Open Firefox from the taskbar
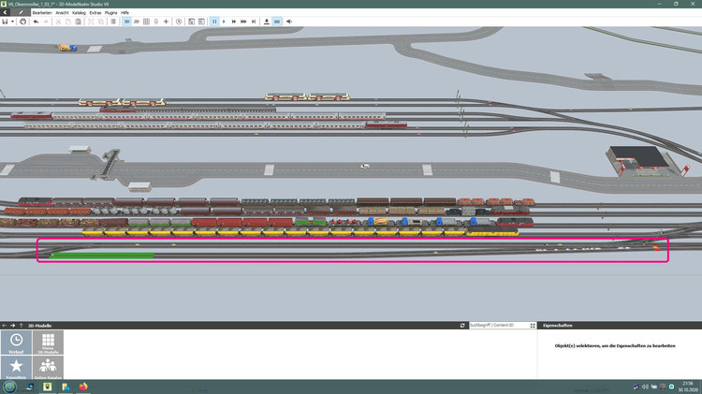 tap(82, 387)
